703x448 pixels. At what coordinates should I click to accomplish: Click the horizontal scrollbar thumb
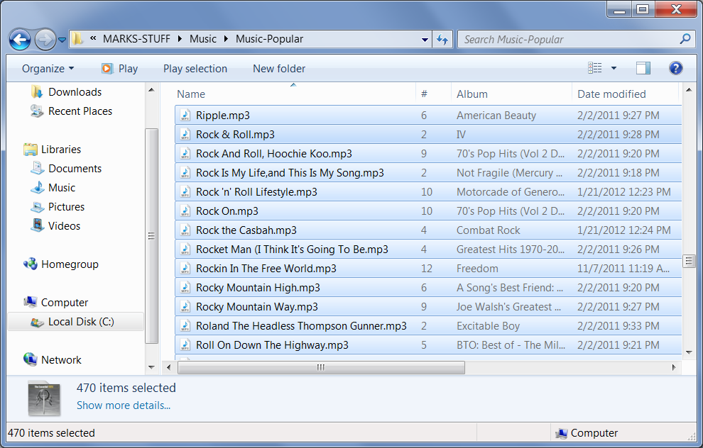click(x=320, y=367)
